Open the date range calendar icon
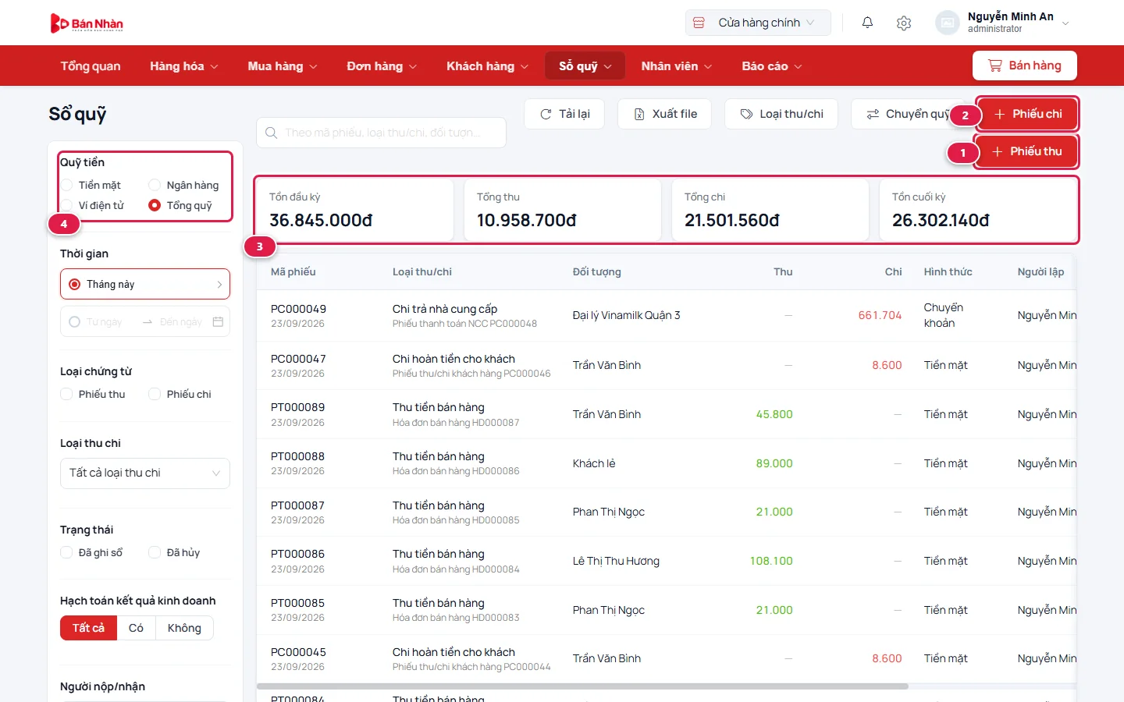The height and width of the screenshot is (702, 1124). (x=218, y=321)
